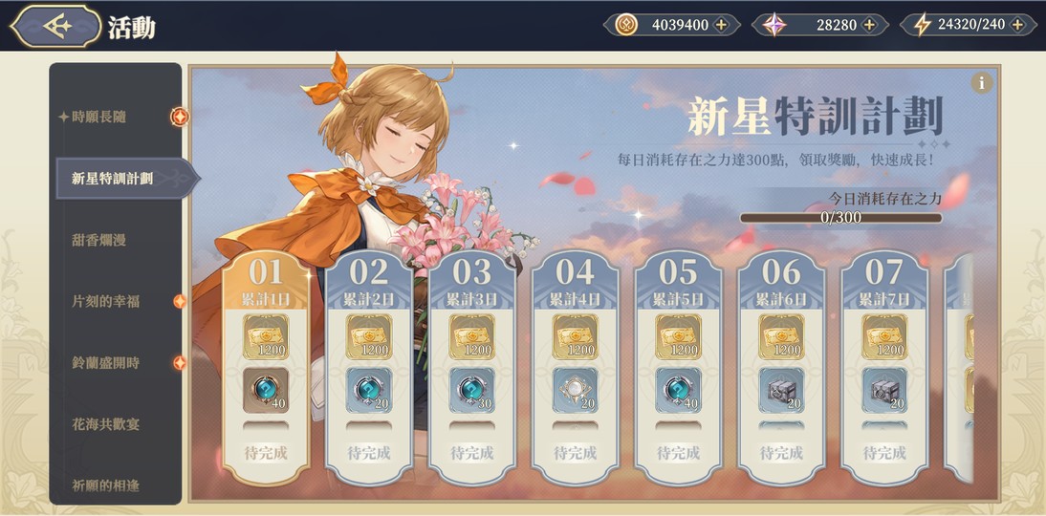Click the purple gem currency icon
The width and height of the screenshot is (1046, 516).
[774, 26]
